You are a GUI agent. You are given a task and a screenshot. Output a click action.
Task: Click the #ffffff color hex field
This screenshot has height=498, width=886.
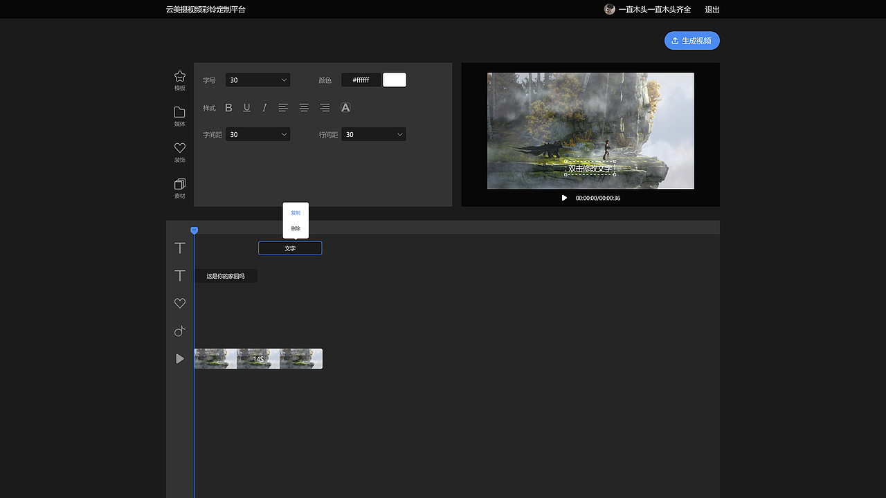click(x=361, y=80)
